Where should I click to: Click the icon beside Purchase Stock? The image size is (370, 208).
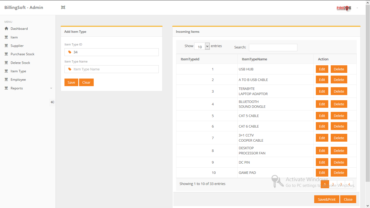click(x=7, y=54)
